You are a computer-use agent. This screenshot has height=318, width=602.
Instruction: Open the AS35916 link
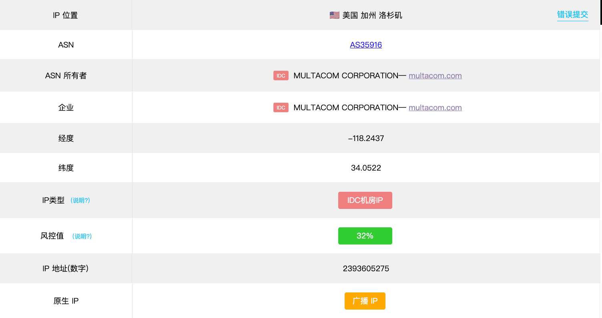[x=366, y=45]
